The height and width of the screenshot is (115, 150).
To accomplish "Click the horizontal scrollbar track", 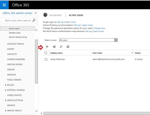I will [x=97, y=113].
